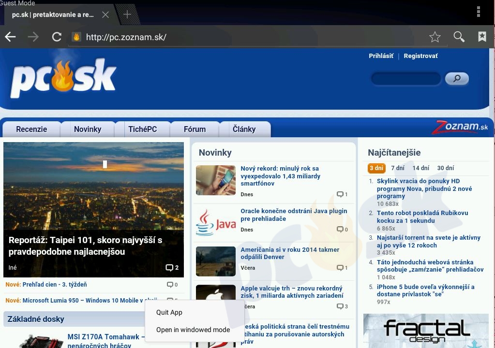495x348 pixels.
Task: Open the Zoznam.sk logo link
Action: point(460,127)
